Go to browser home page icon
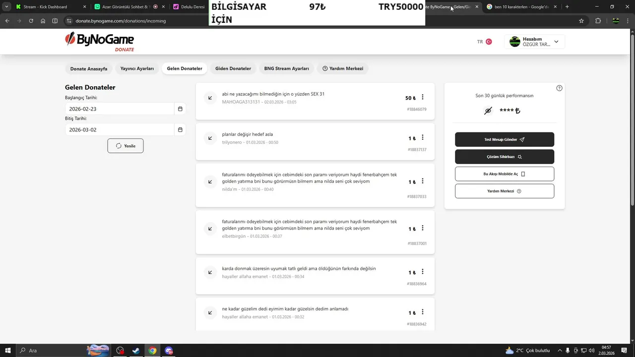Screen dimensions: 635x357 click(x=43, y=21)
